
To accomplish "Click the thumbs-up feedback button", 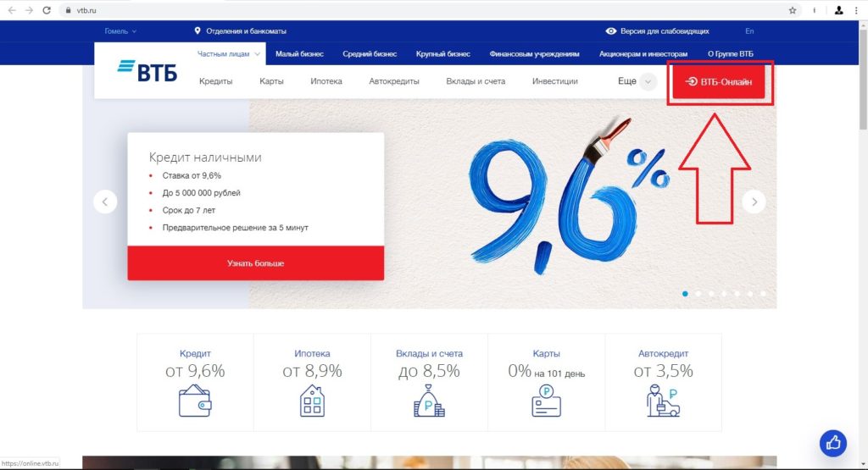I will tap(833, 443).
